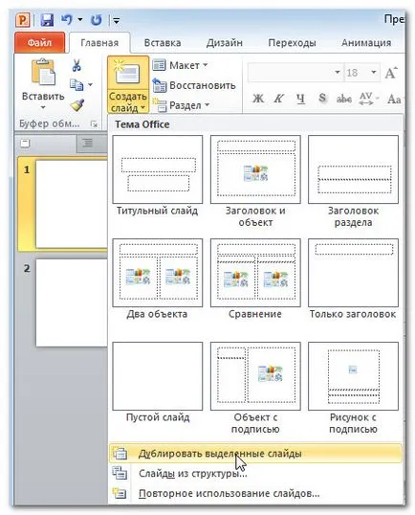Screen dimensions: 415x515
Task: Toggle underline Ч formatting
Action: point(300,99)
